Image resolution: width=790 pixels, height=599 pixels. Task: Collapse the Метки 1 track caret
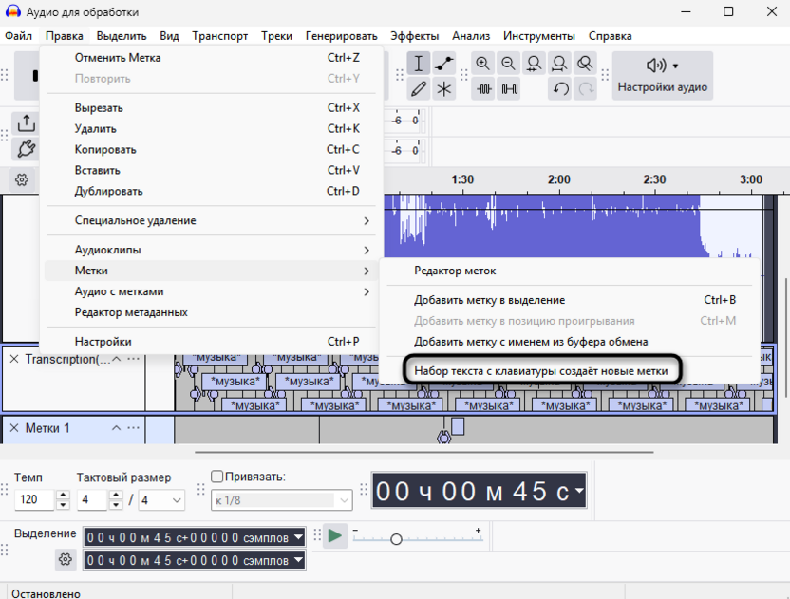coord(117,428)
